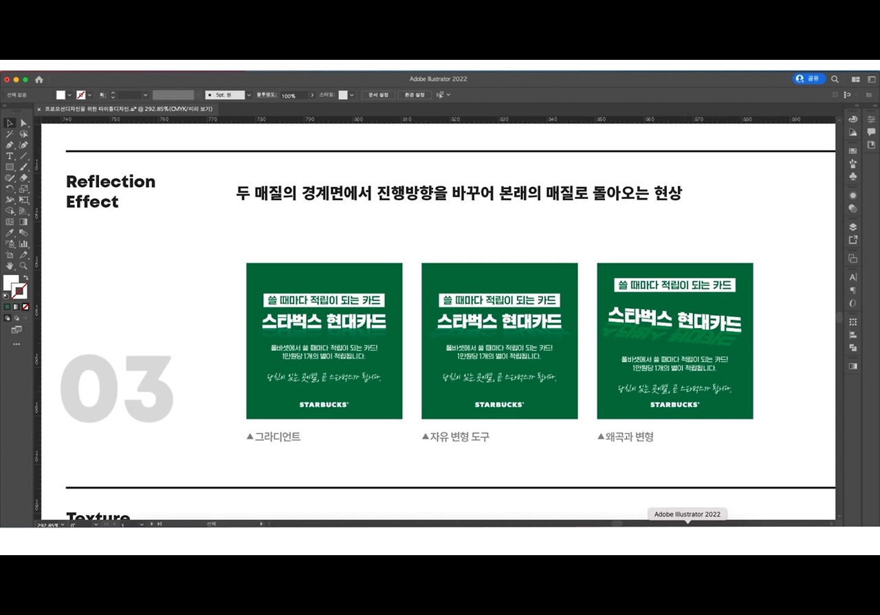Image resolution: width=880 pixels, height=615 pixels.
Task: Enable Draw Normal mode
Action: [x=8, y=319]
